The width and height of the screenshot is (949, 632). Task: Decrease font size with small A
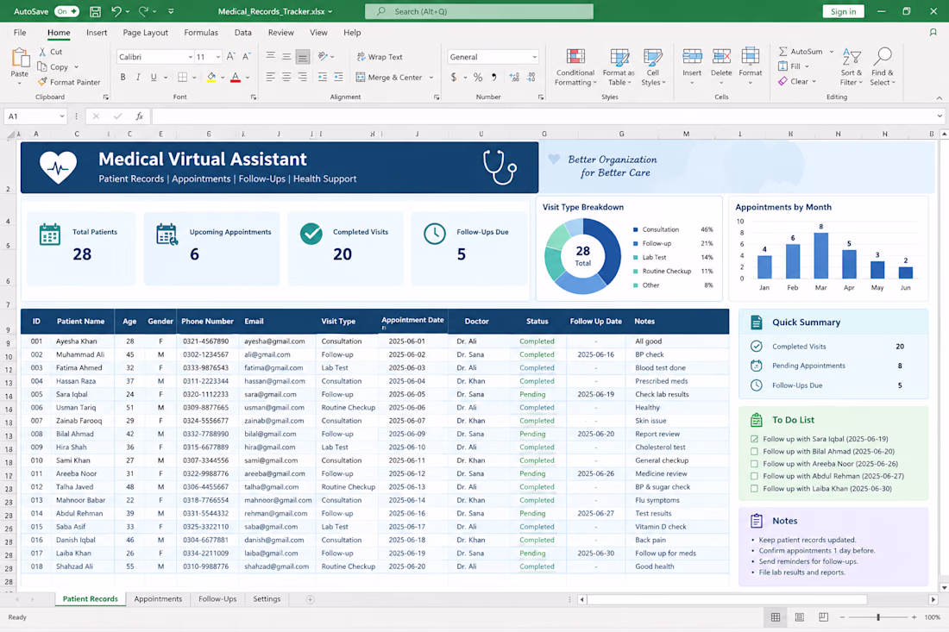246,56
